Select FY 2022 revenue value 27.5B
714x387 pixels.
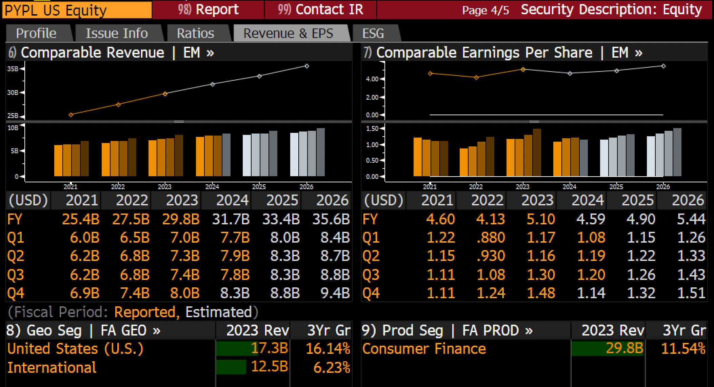point(131,219)
